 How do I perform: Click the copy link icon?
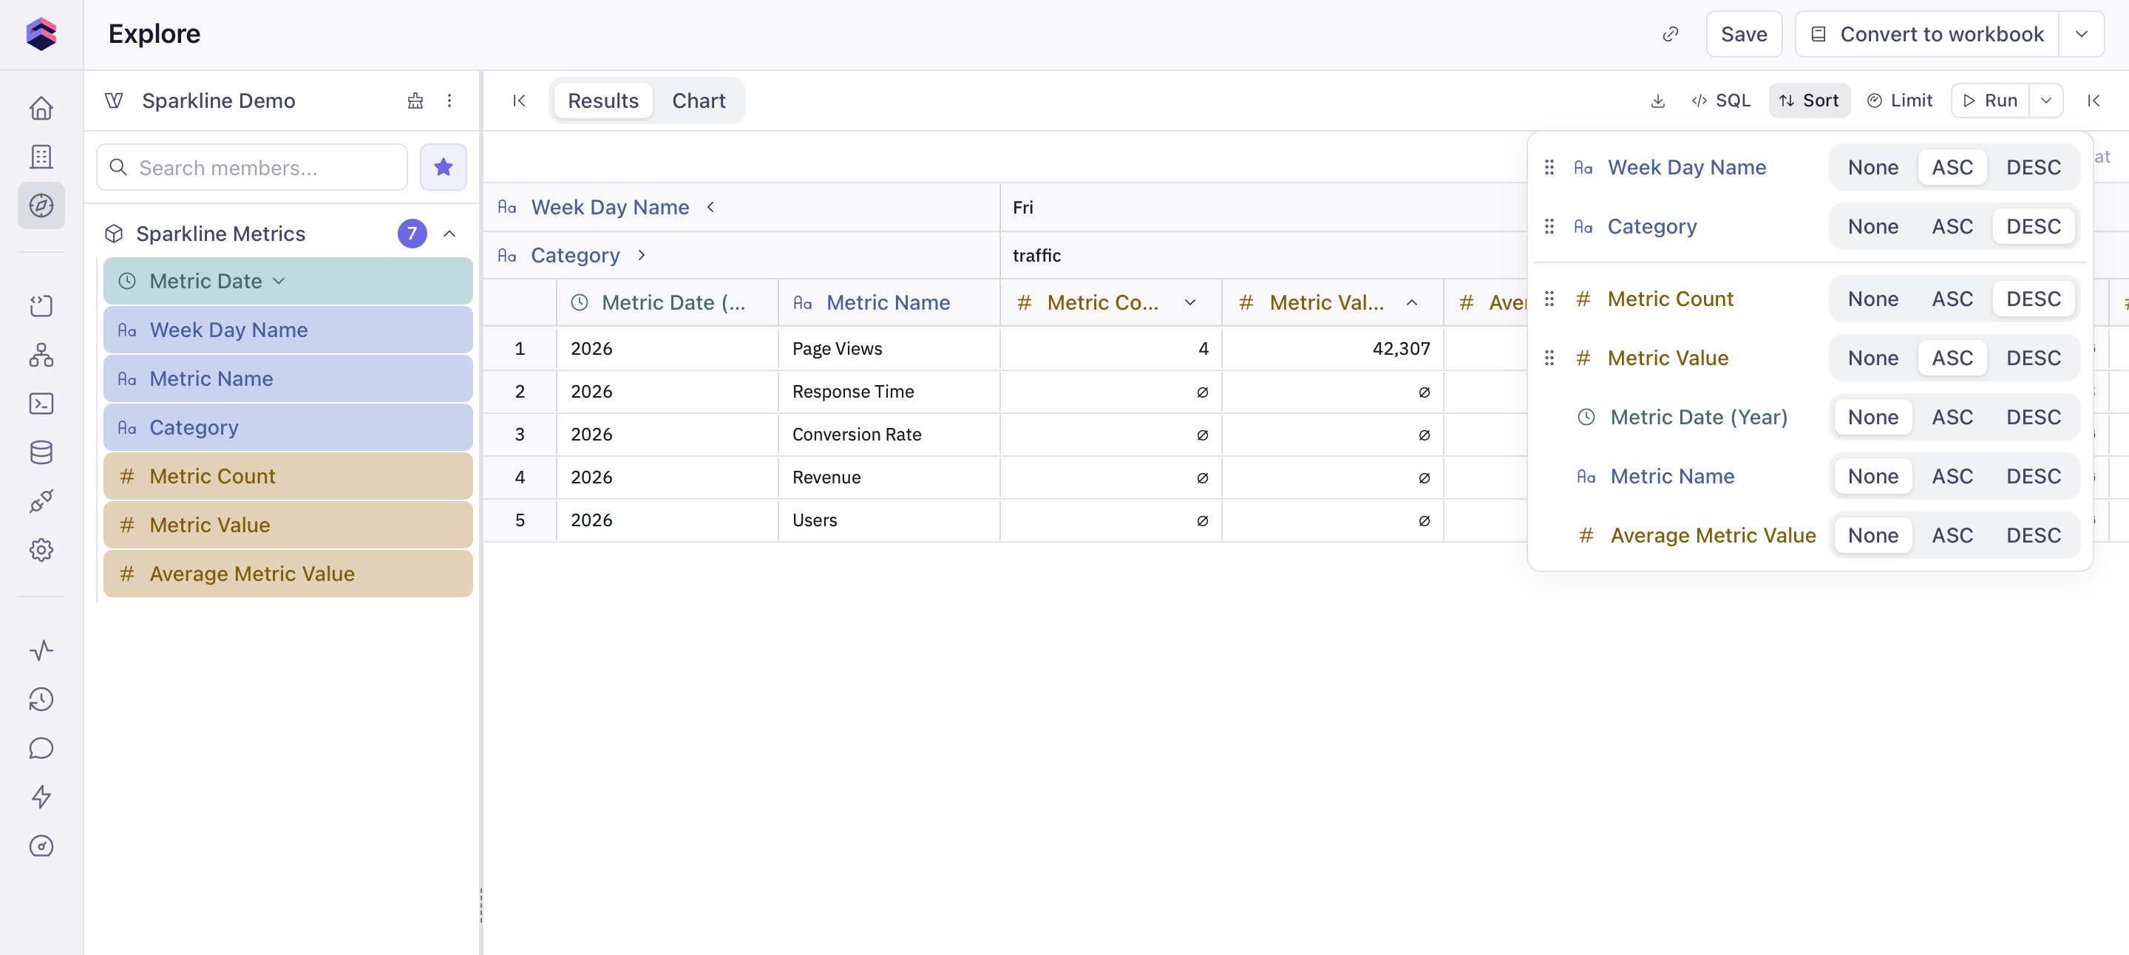point(1671,34)
